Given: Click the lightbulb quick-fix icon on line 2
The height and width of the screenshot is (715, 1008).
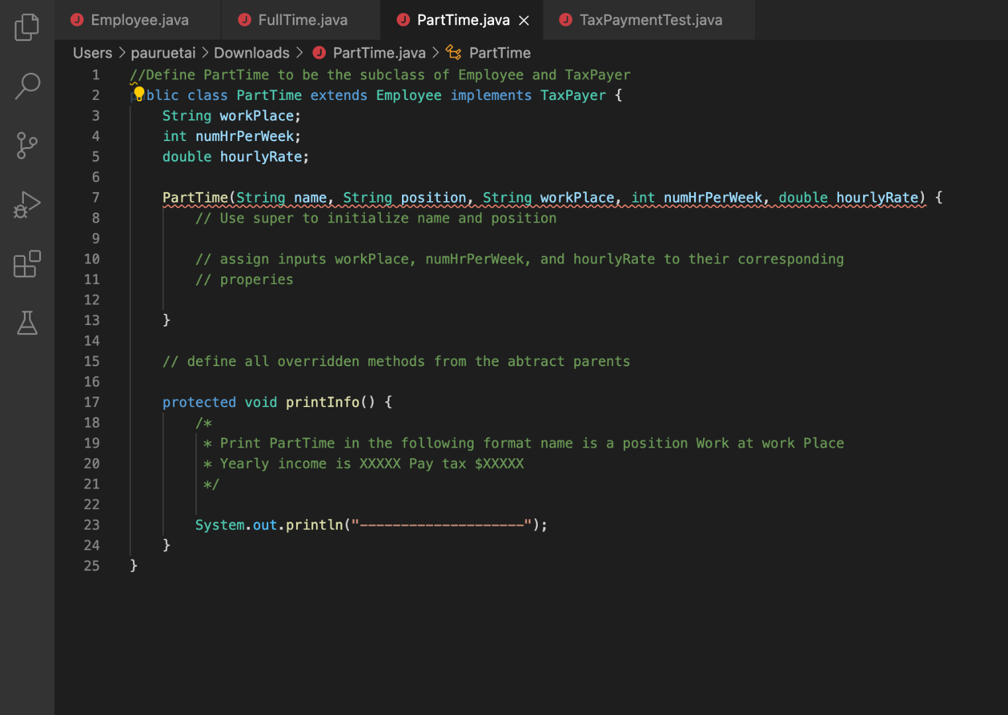Looking at the screenshot, I should (138, 94).
